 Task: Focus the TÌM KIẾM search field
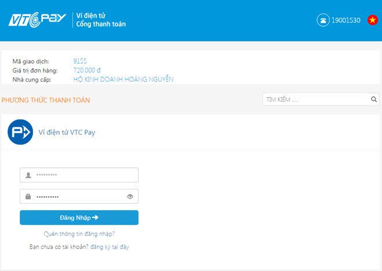coord(321,99)
